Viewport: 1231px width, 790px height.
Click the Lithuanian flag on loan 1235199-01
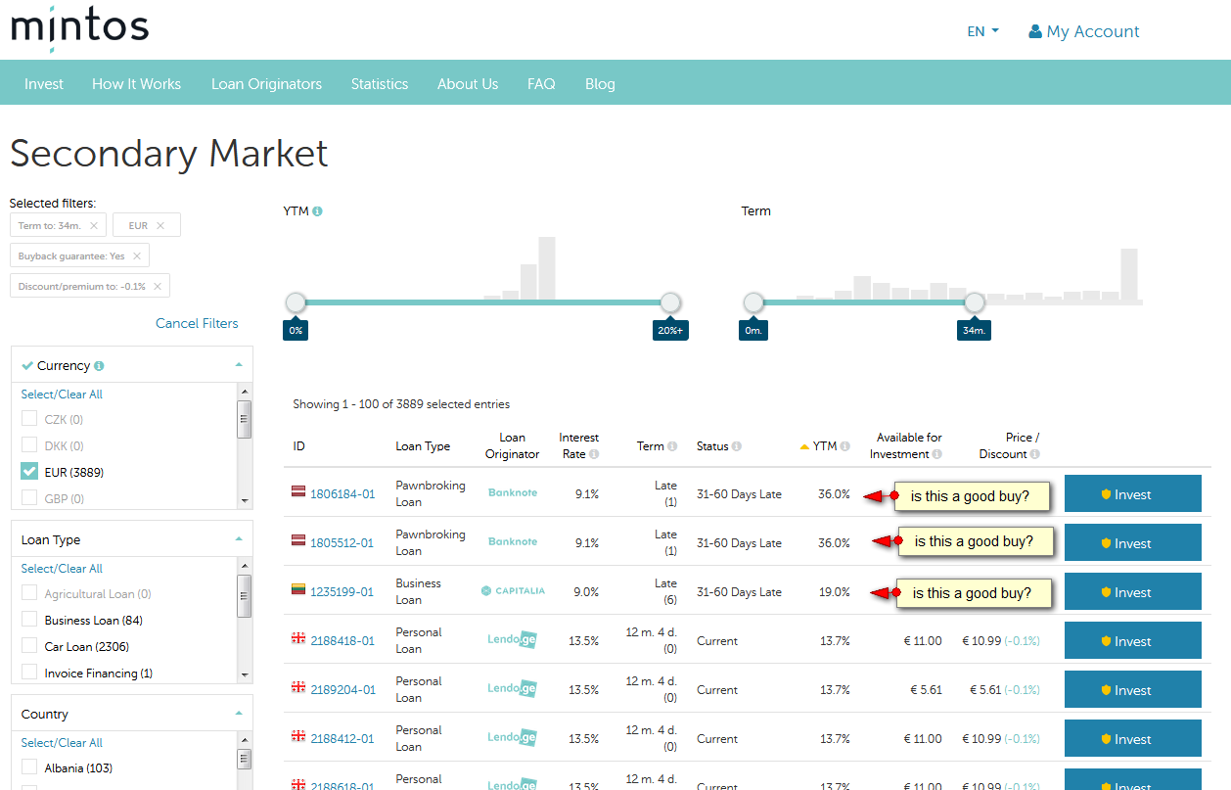tap(298, 591)
